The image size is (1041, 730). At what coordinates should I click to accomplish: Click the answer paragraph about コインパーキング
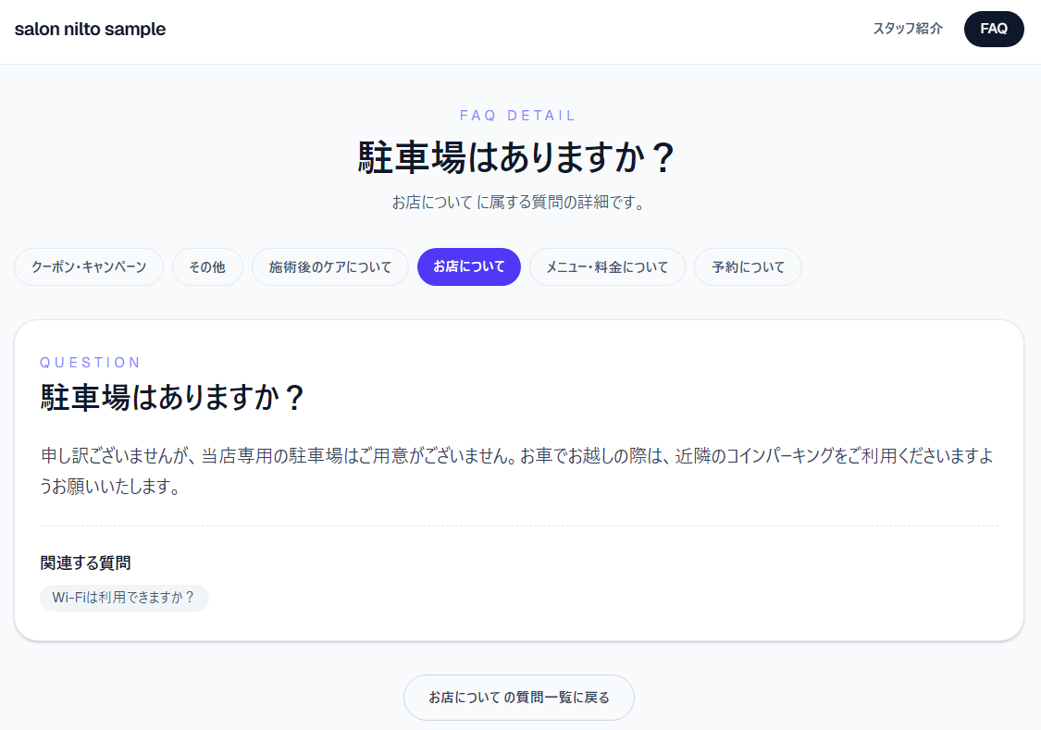click(x=518, y=456)
